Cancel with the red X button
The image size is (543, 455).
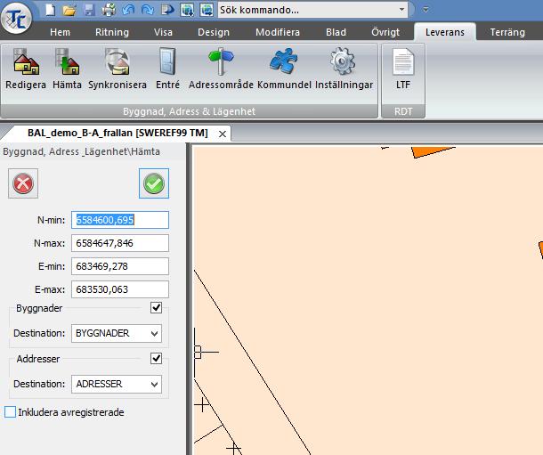[x=23, y=183]
